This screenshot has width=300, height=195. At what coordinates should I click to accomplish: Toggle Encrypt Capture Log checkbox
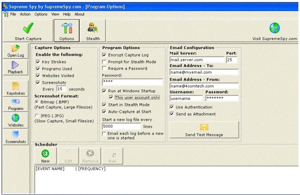tap(104, 55)
